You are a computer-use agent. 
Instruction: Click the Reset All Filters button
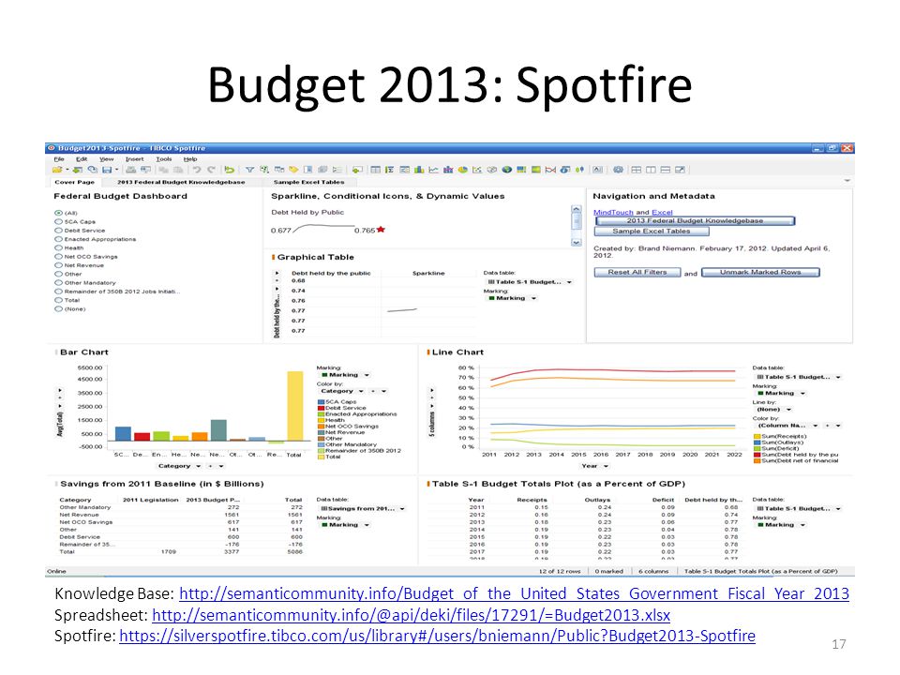coord(637,272)
